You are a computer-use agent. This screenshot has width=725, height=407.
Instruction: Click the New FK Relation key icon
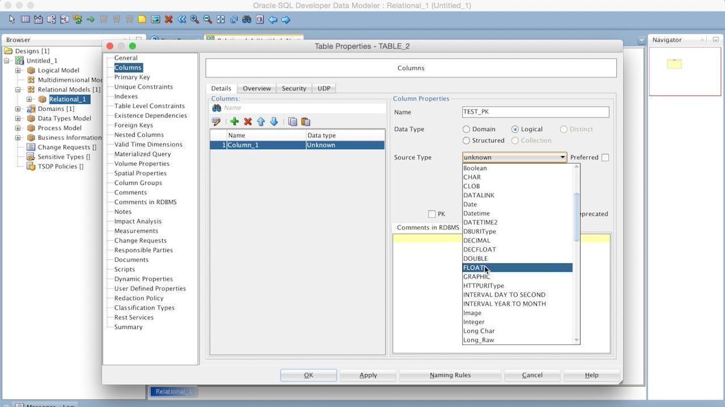point(77,19)
